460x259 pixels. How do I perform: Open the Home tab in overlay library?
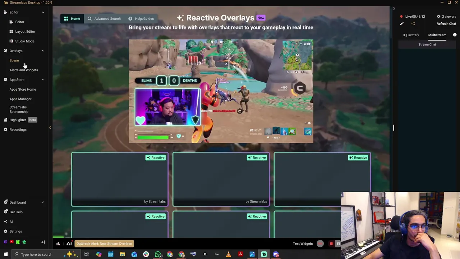tap(72, 19)
